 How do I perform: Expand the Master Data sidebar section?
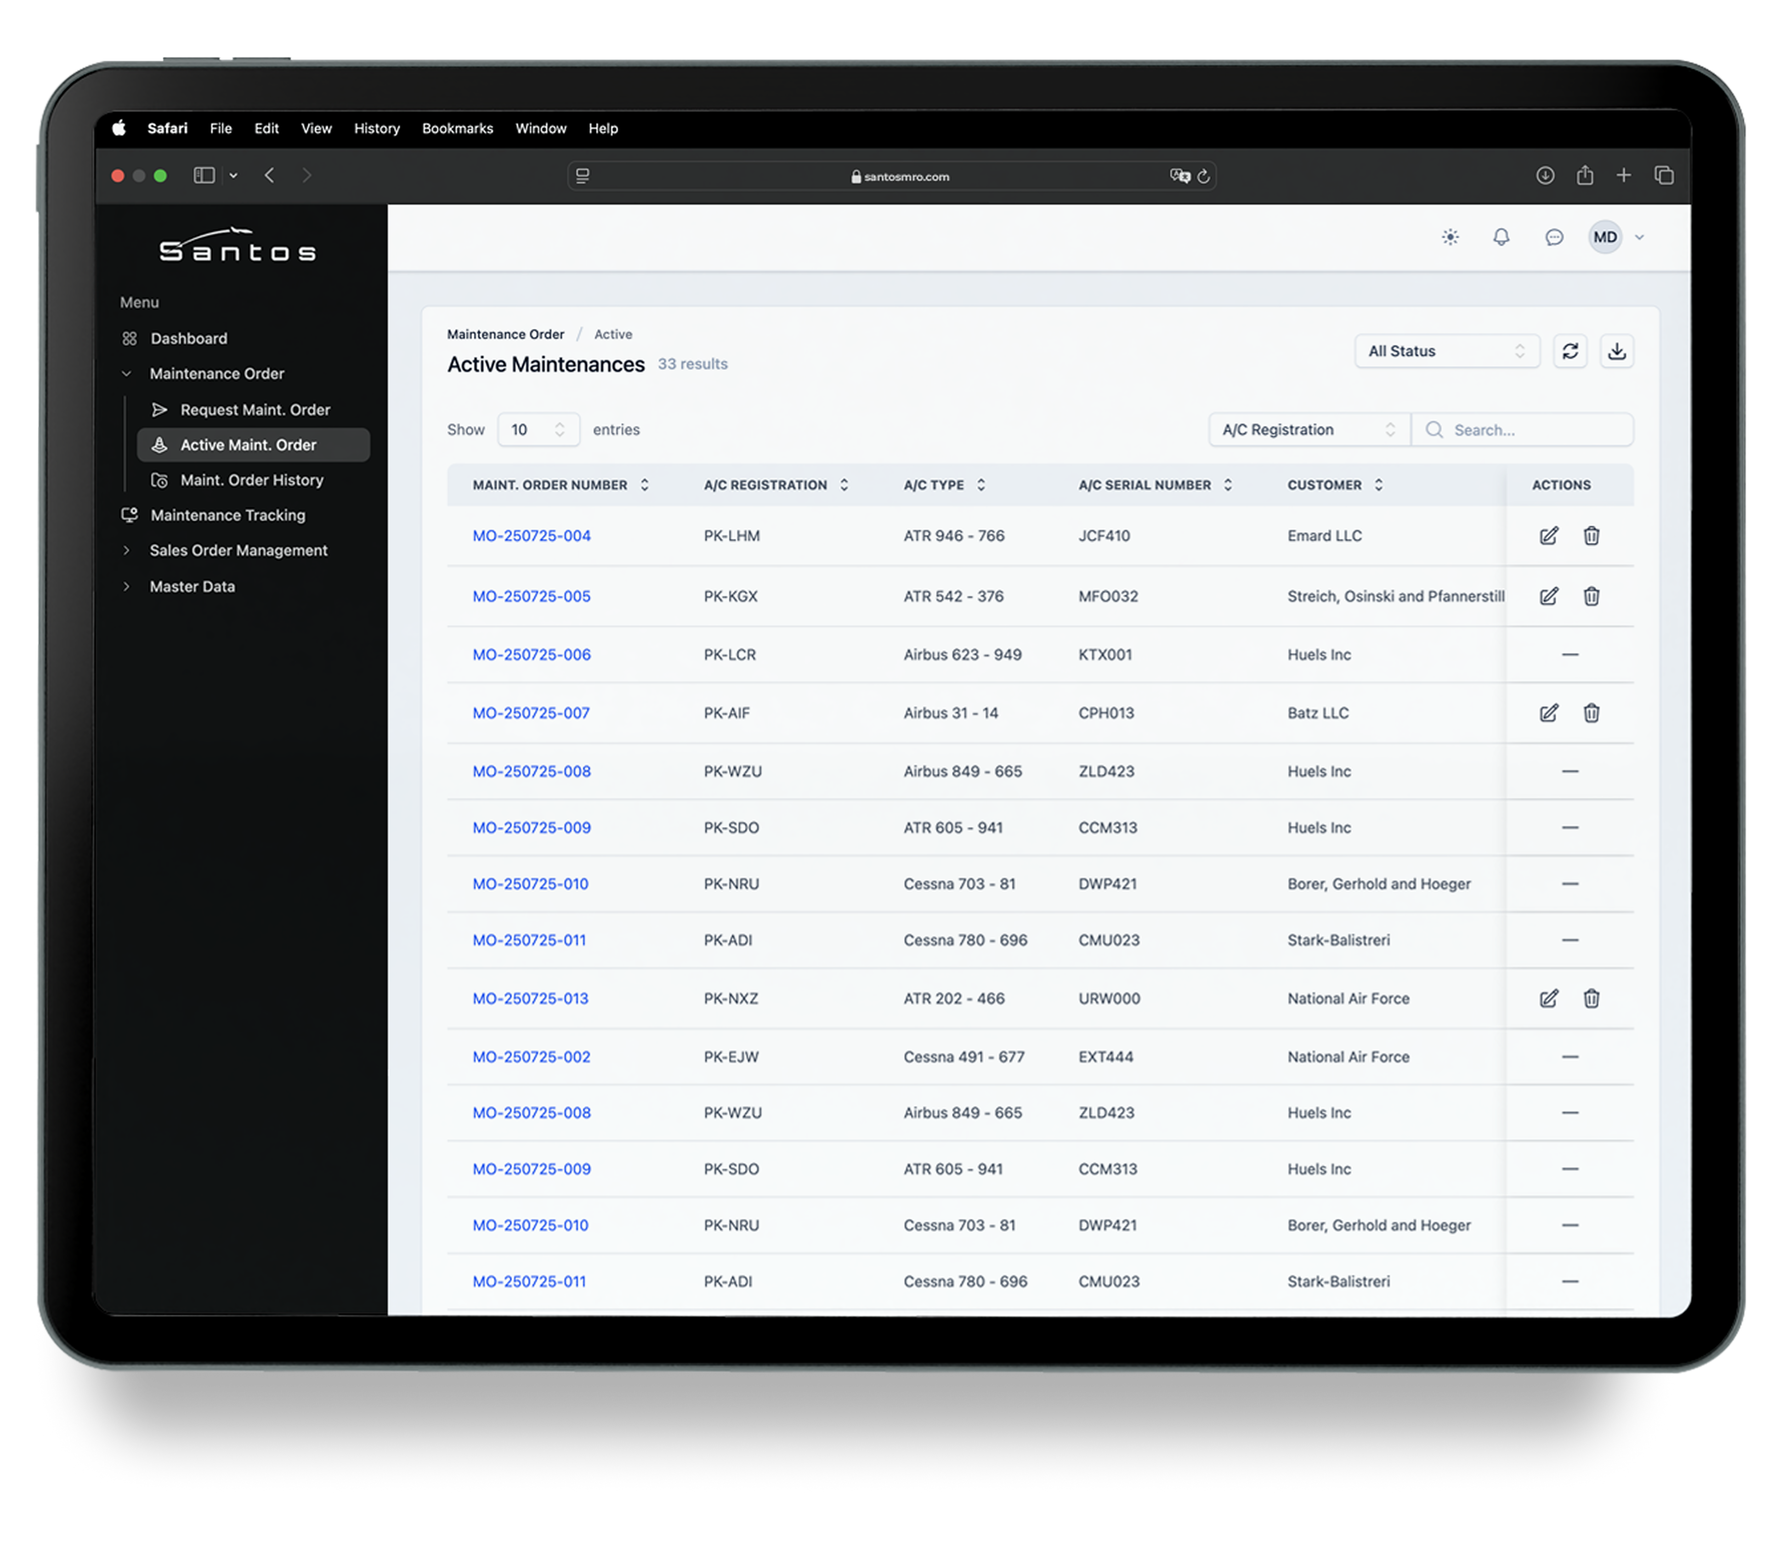pyautogui.click(x=192, y=586)
